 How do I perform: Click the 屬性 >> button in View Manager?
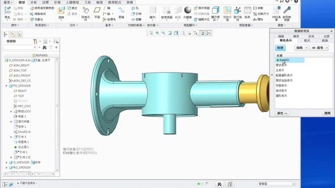click(282, 113)
